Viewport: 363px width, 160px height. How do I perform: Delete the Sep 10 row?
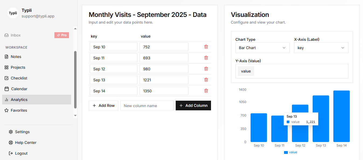click(x=206, y=47)
